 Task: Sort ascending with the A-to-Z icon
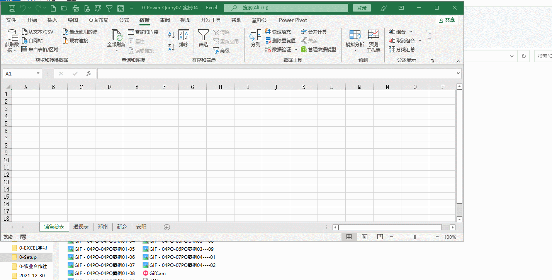[172, 35]
